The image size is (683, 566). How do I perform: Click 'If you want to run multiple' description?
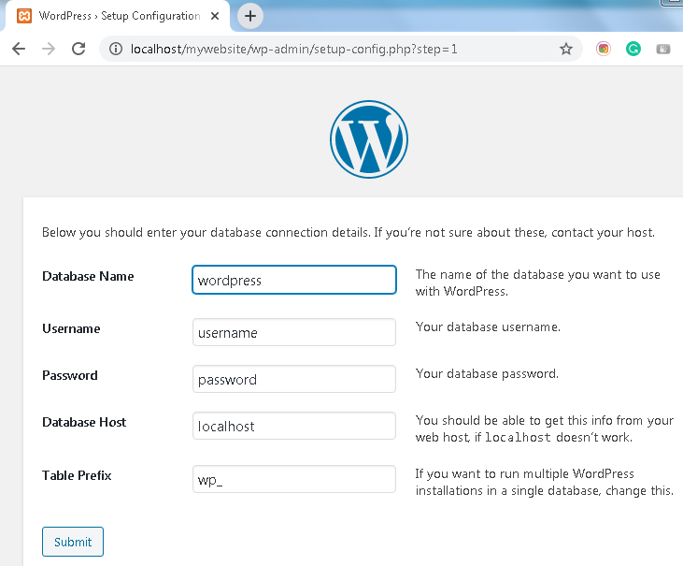click(545, 482)
